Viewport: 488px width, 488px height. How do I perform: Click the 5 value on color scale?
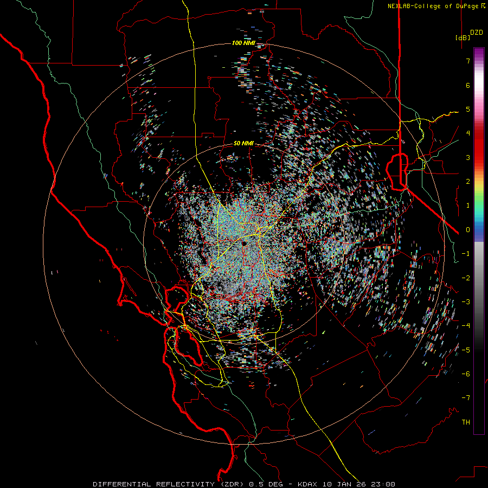click(x=468, y=109)
